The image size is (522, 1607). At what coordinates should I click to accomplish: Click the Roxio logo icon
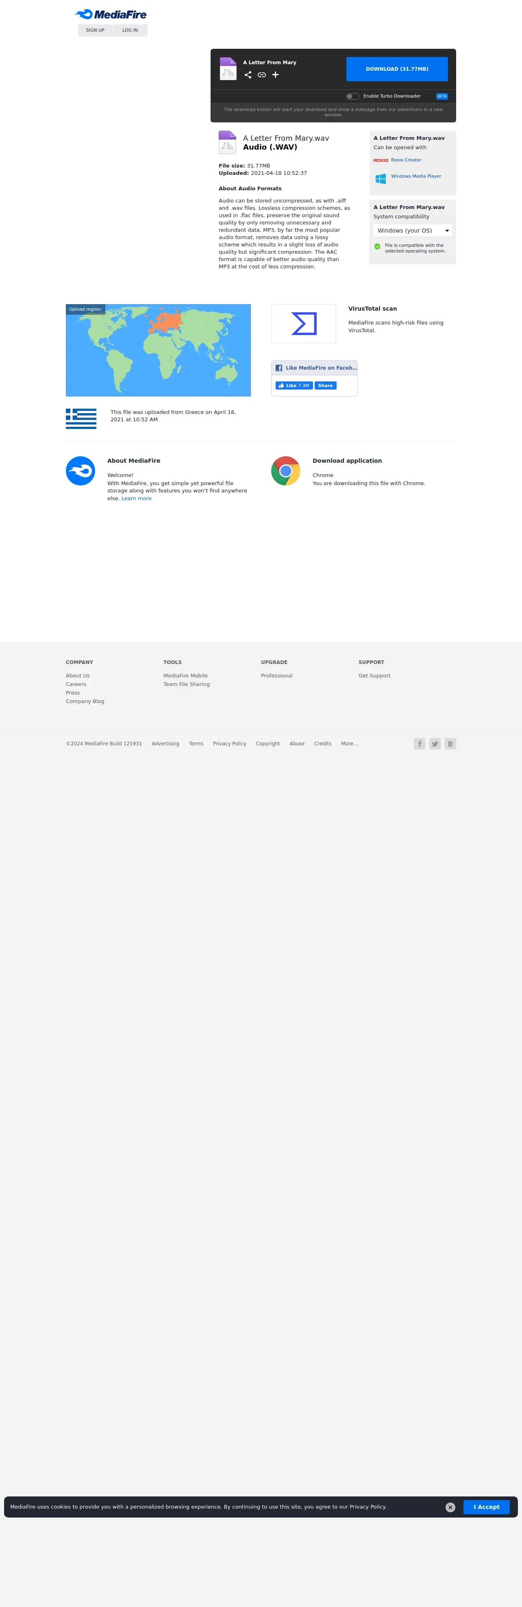pos(381,160)
